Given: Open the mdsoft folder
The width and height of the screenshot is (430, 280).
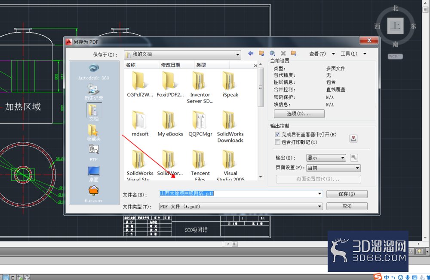Looking at the screenshot, I should 140,123.
